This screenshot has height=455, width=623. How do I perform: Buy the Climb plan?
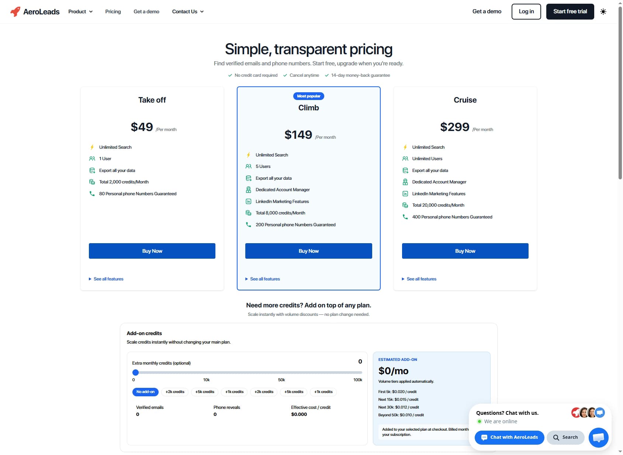click(309, 251)
